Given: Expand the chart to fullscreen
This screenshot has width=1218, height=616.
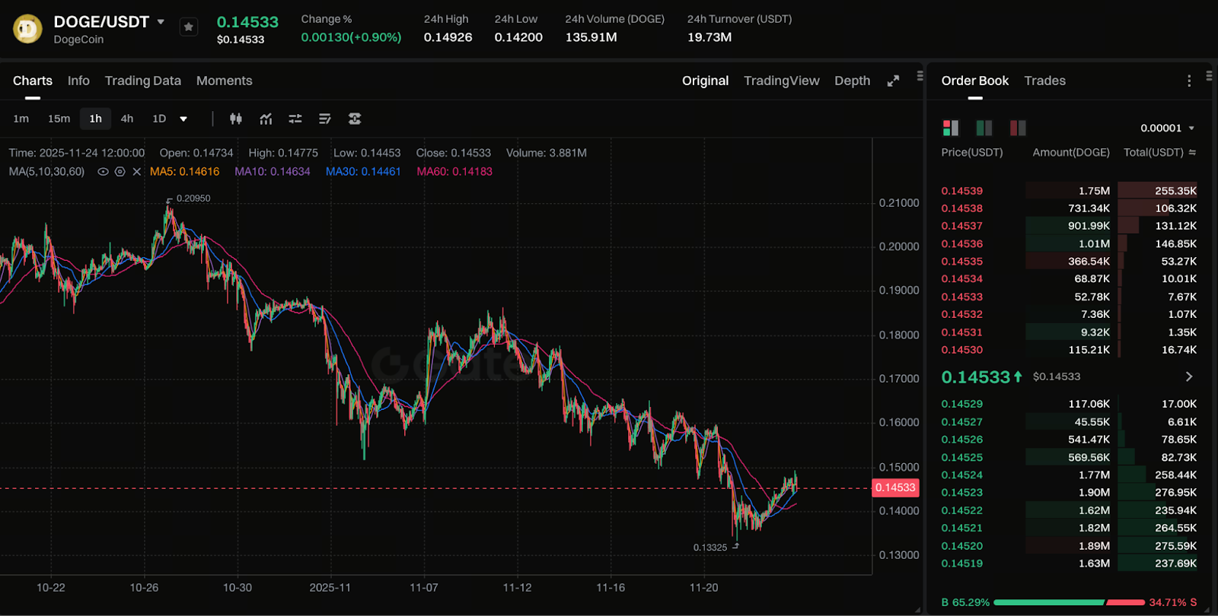Looking at the screenshot, I should [x=893, y=81].
